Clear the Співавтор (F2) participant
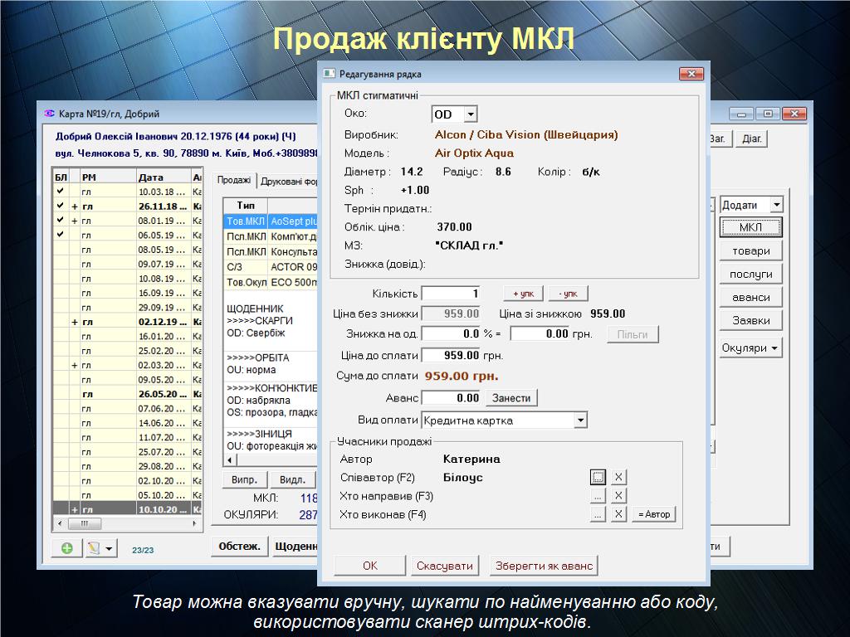Viewport: 850px width, 637px height. (x=618, y=478)
